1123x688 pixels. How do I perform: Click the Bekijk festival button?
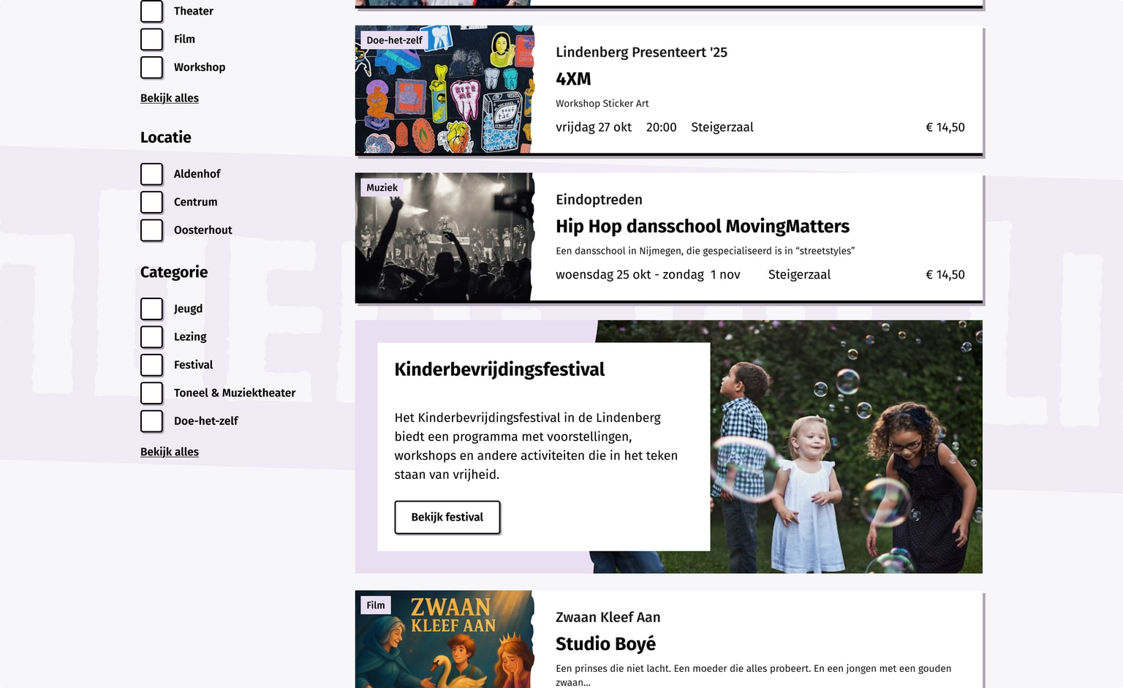tap(447, 517)
